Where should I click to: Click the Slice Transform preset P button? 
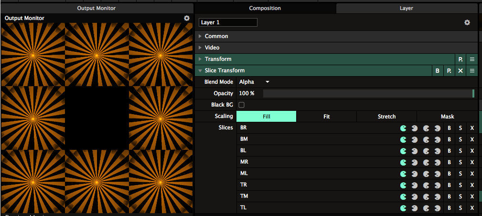449,71
